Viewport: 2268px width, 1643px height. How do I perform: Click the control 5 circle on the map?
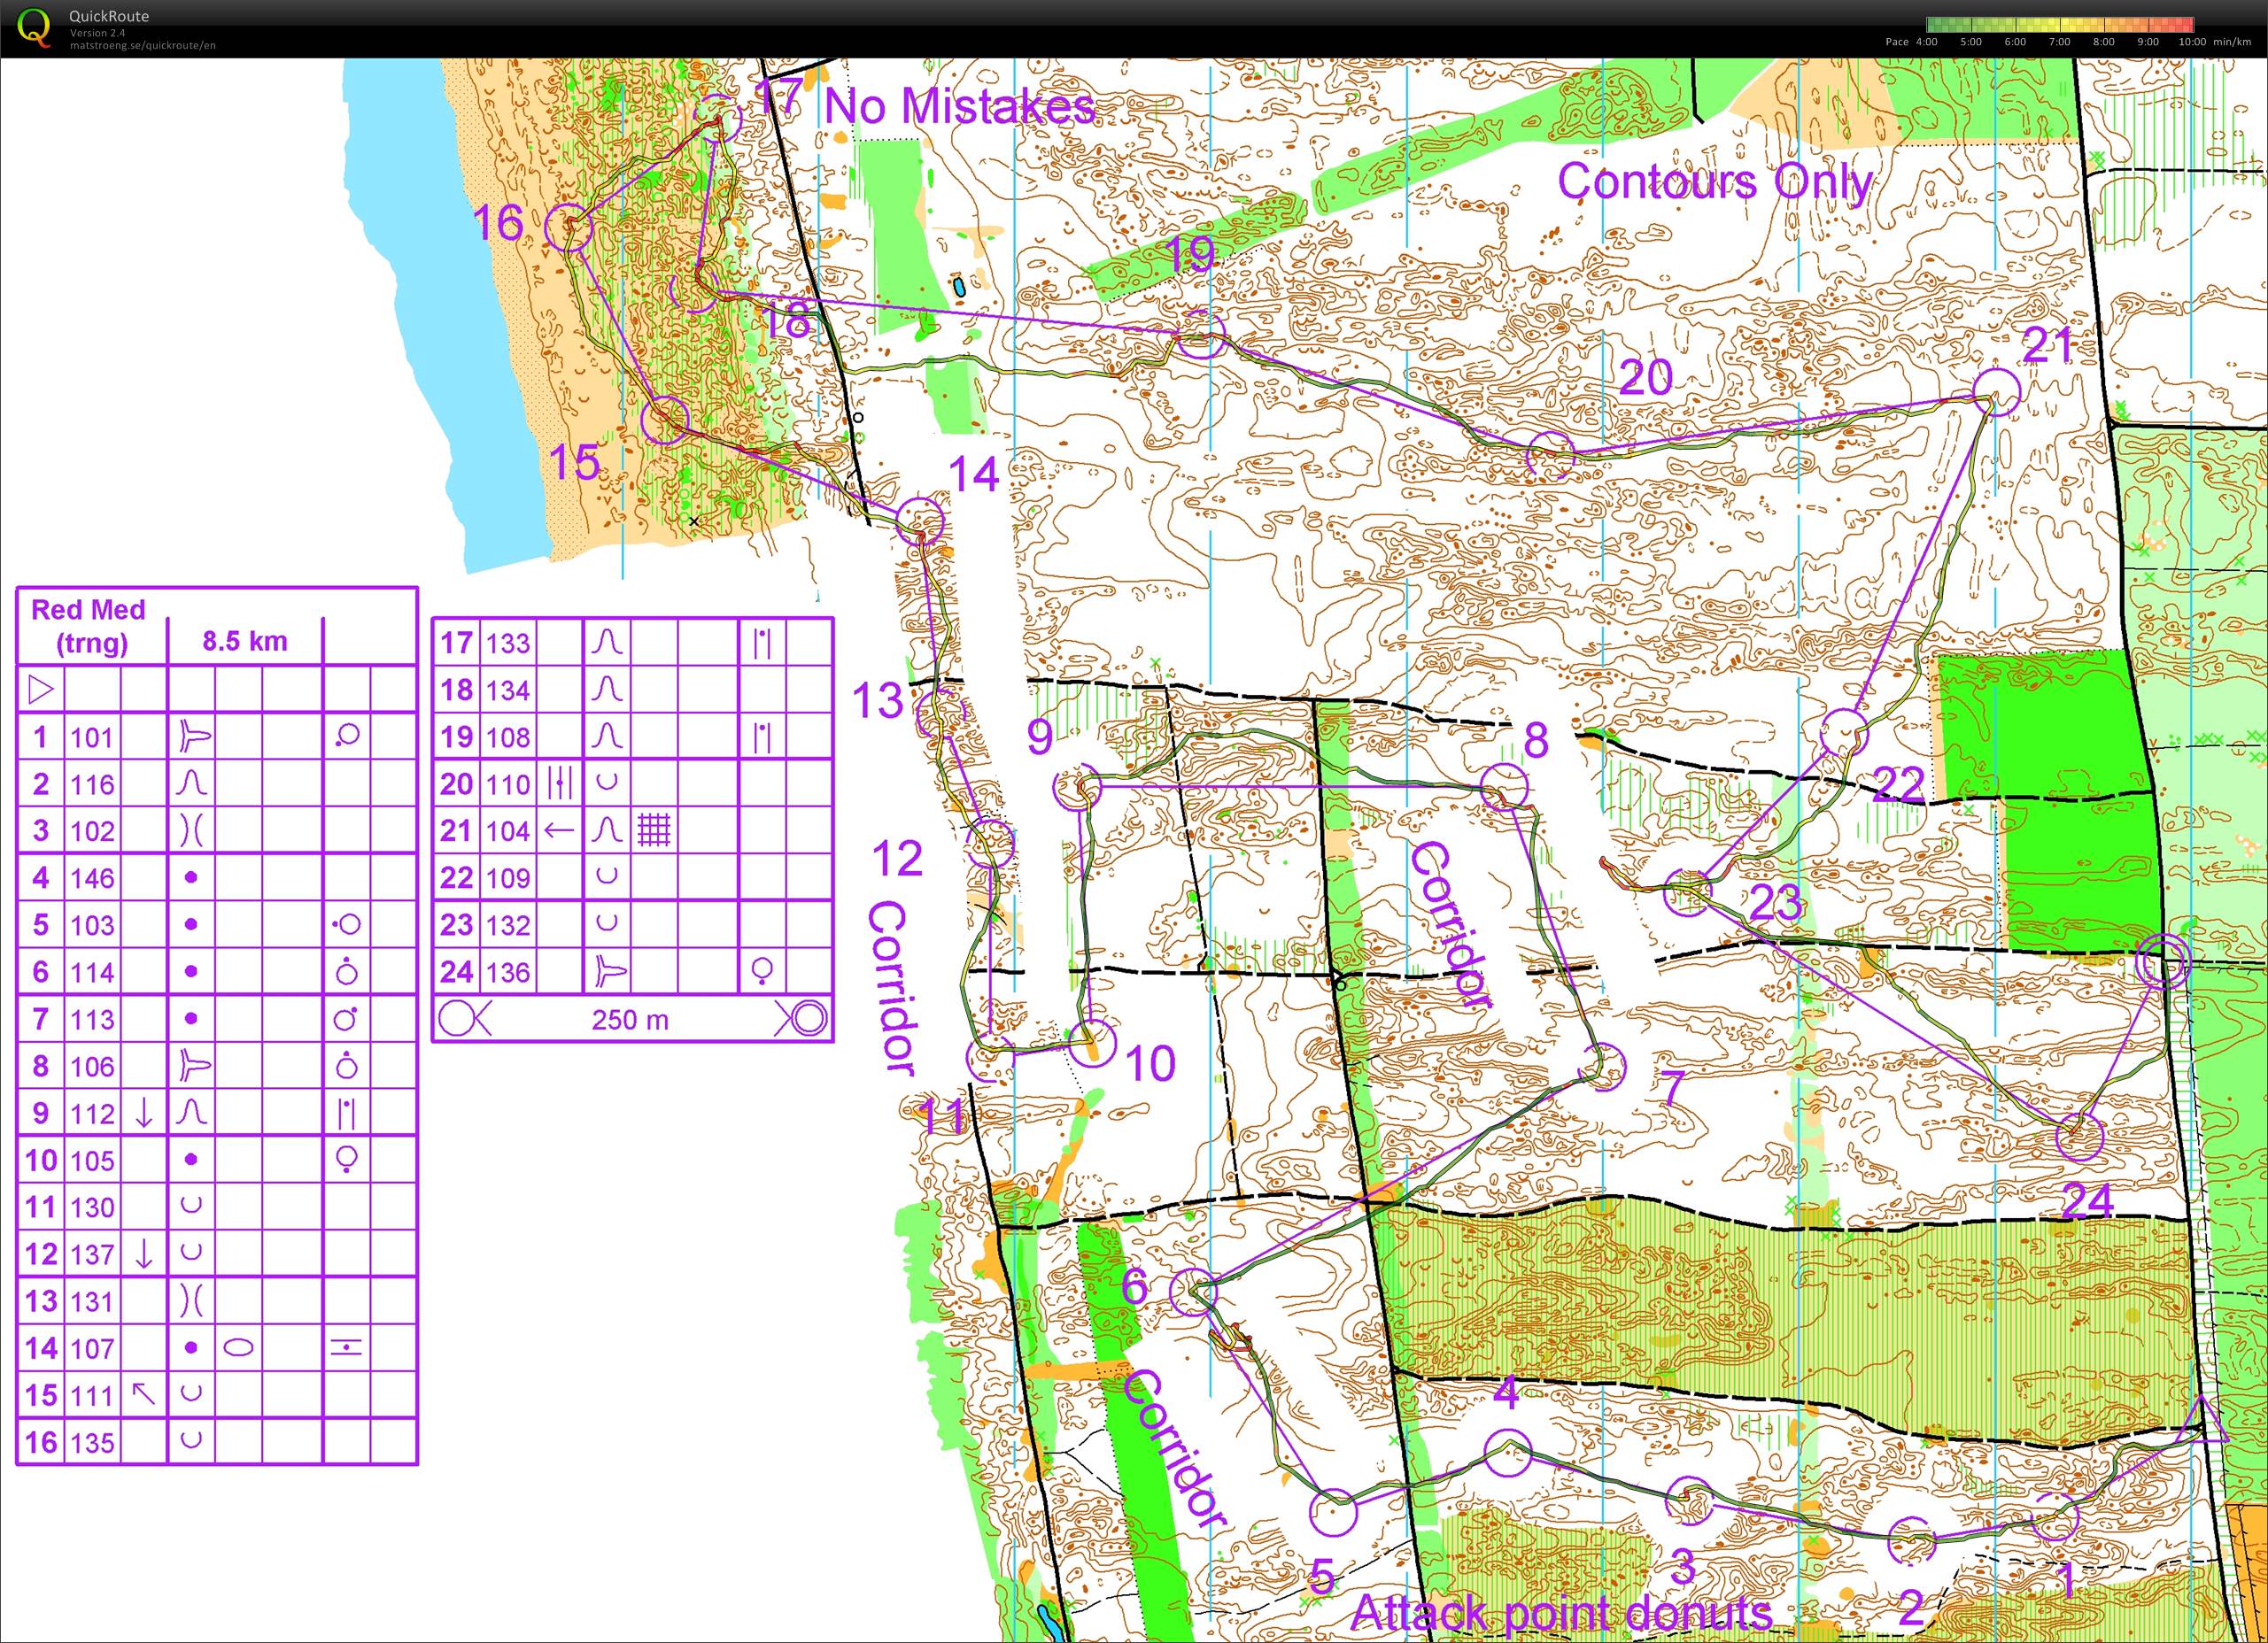click(1333, 1512)
